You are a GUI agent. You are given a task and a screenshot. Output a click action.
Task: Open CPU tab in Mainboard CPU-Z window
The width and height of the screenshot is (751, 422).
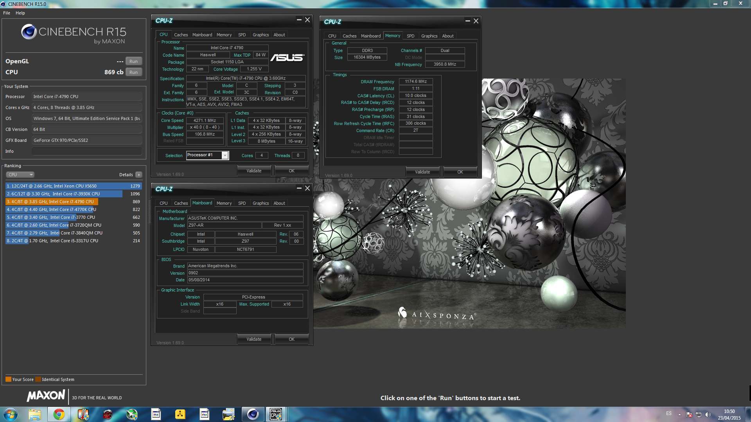point(163,203)
